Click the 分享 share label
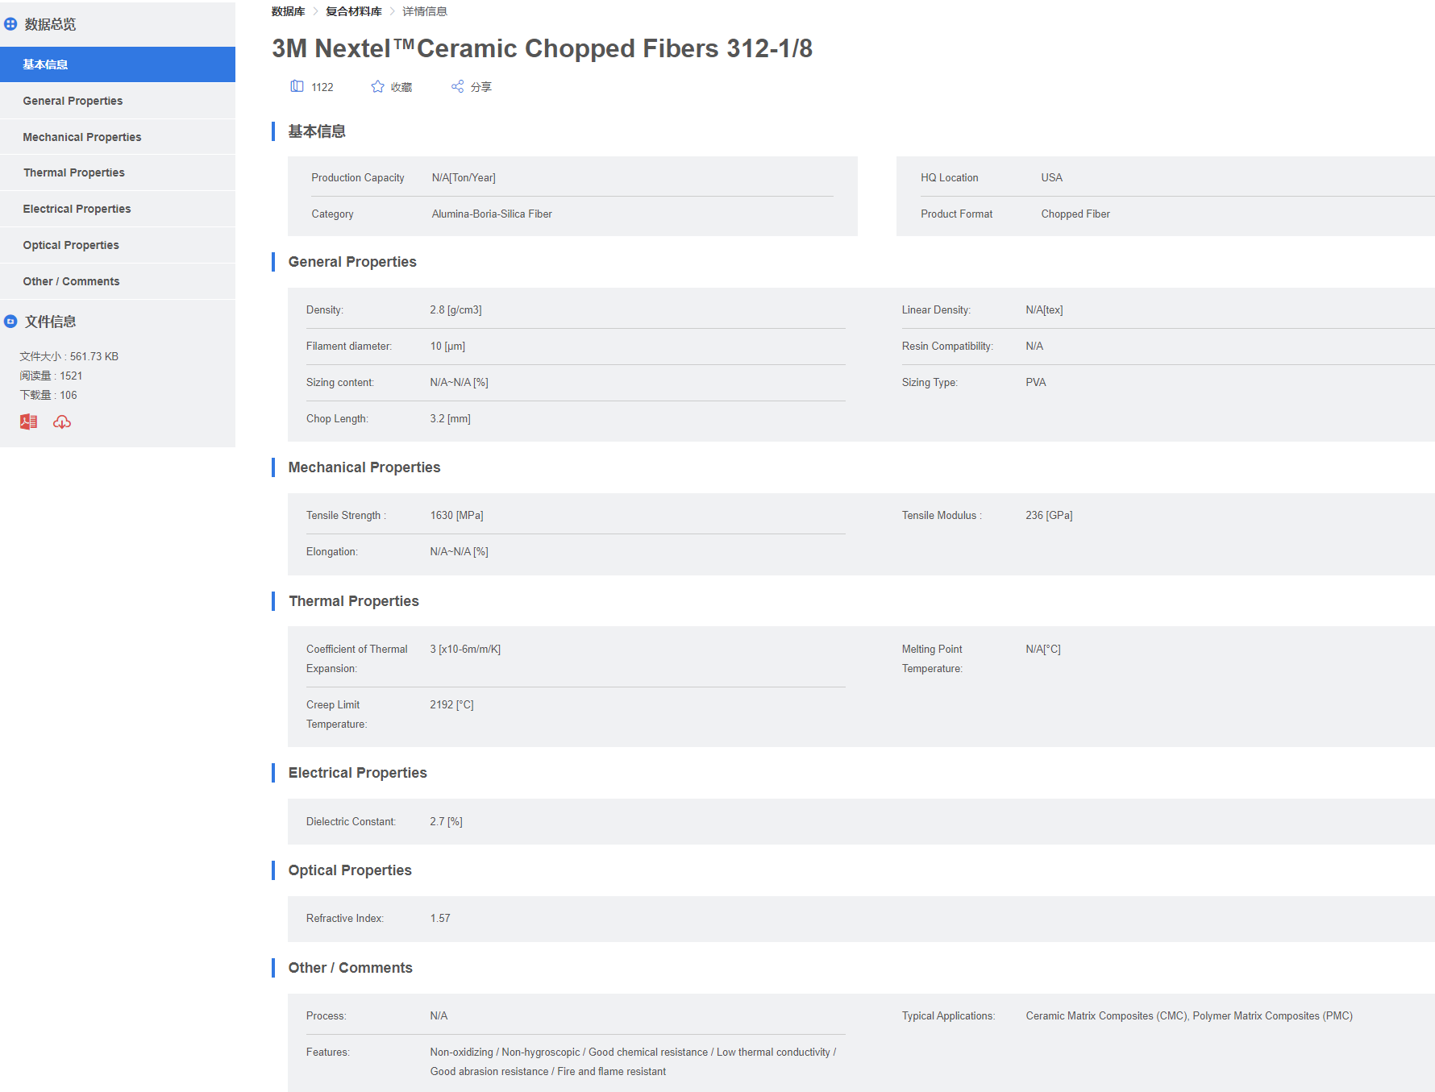This screenshot has height=1092, width=1435. 481,87
